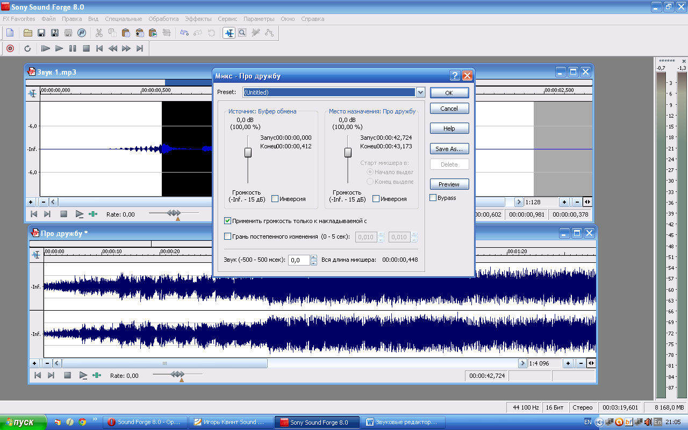Toggle the source Инверсия checkbox
Screen dimensions: 688x430
coord(275,199)
